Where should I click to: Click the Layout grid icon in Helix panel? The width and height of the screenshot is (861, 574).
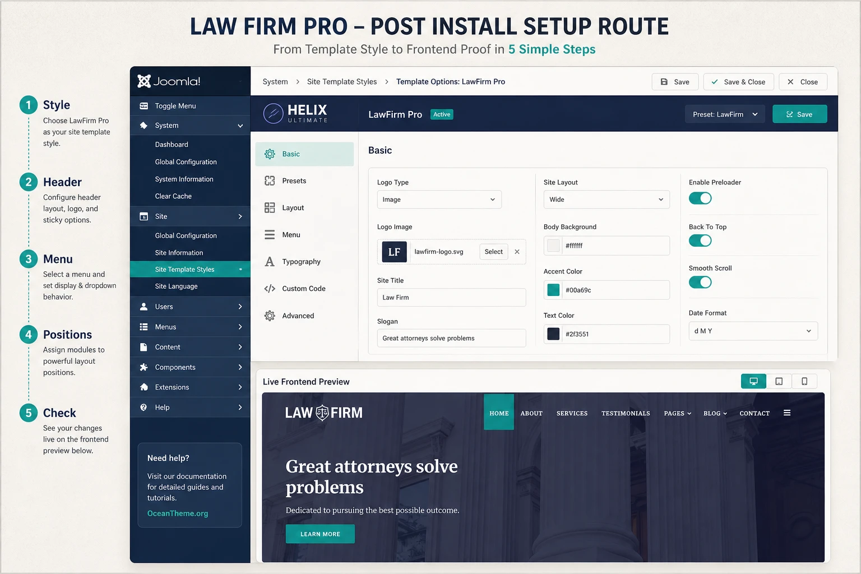(x=270, y=208)
